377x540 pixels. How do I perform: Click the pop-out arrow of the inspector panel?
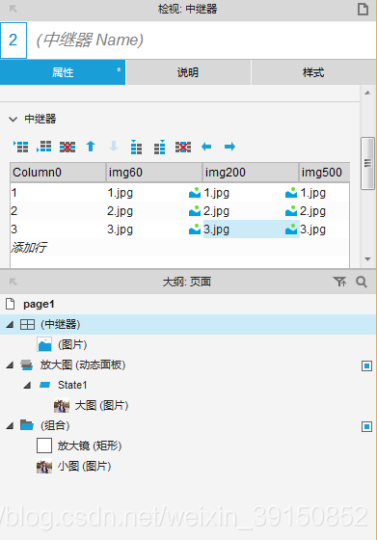(13, 9)
